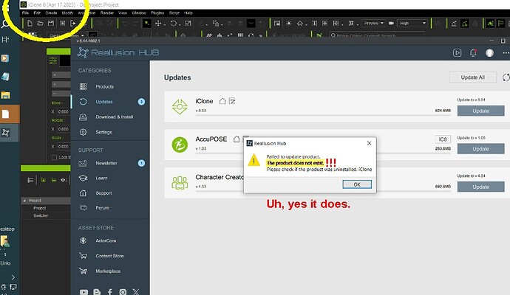
Task: Toggle the eye visibility icon in scene manager toolbar
Action: 63,180
